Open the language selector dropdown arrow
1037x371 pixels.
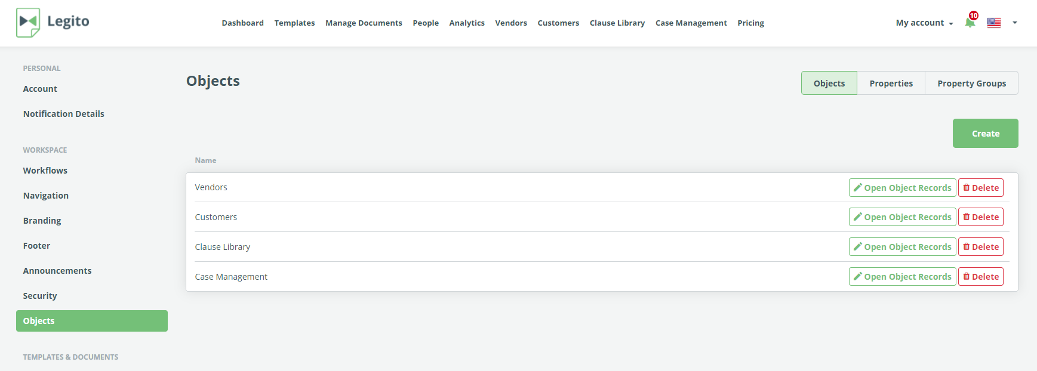(x=1014, y=23)
